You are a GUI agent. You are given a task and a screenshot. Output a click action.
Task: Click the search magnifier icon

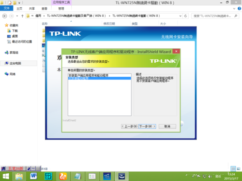[x=236, y=16]
